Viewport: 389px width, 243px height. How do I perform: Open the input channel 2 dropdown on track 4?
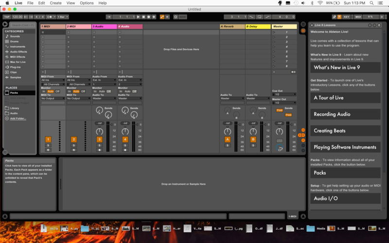130,84
